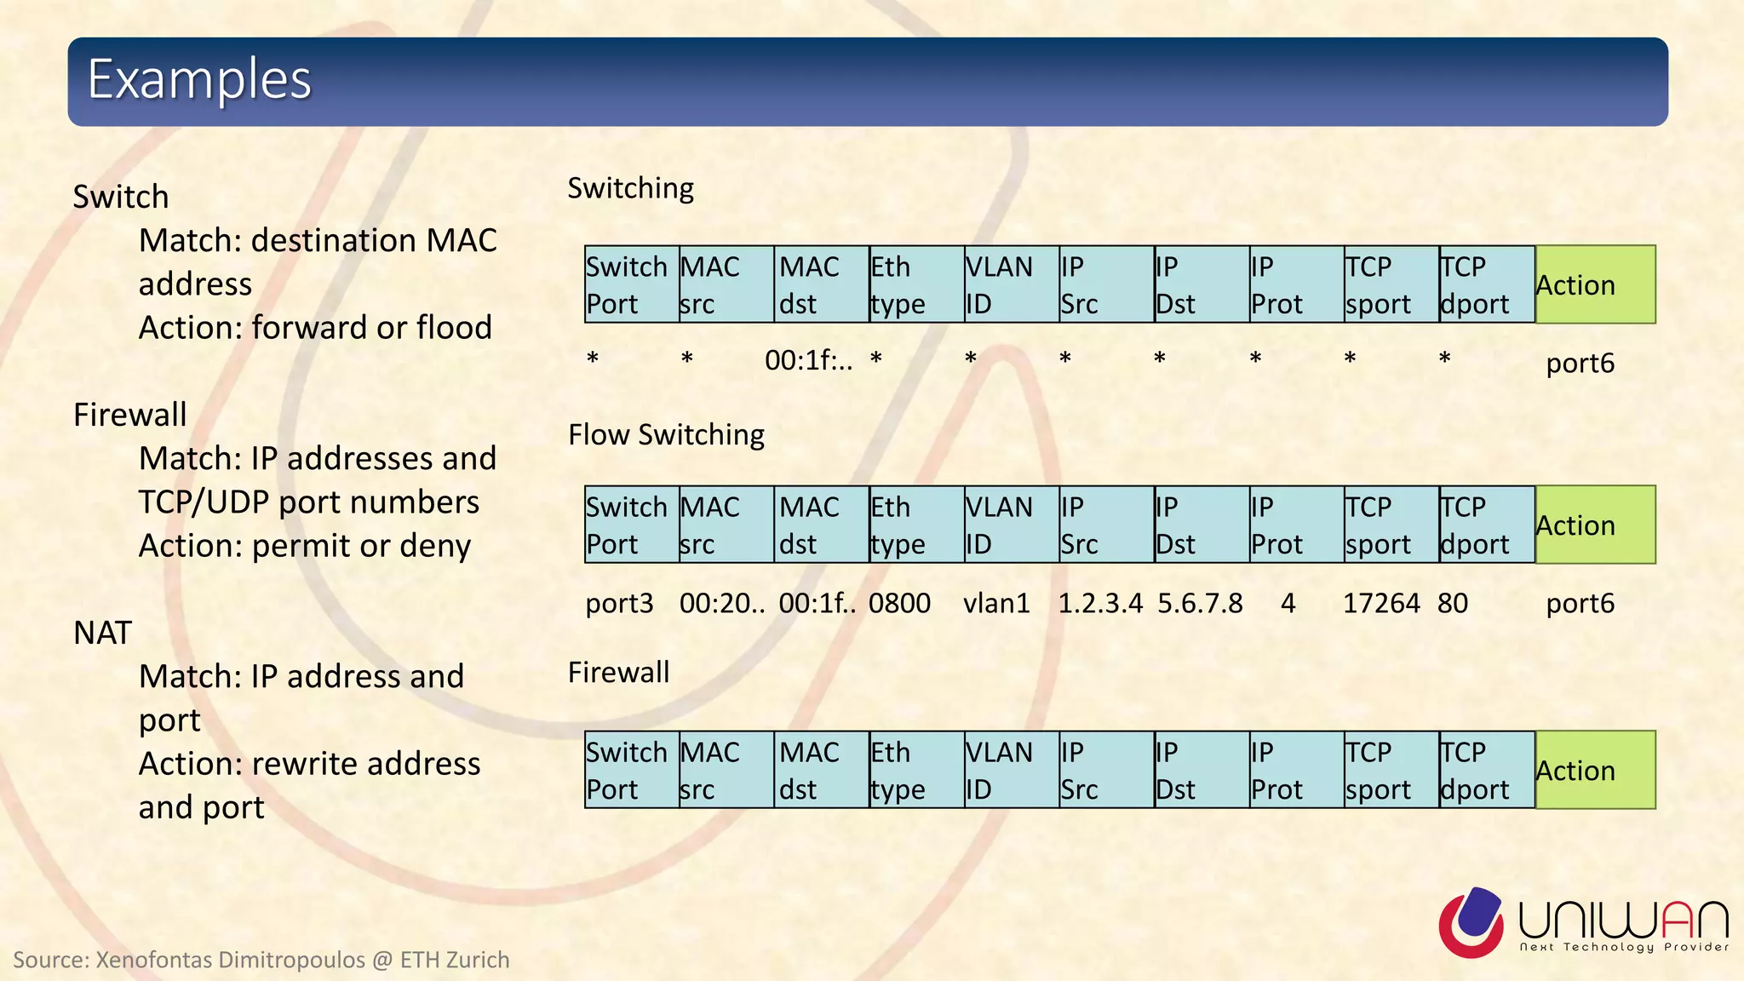Click 'Switch Port' cell in the bottom Firewall table
The image size is (1744, 981).
[x=632, y=770]
